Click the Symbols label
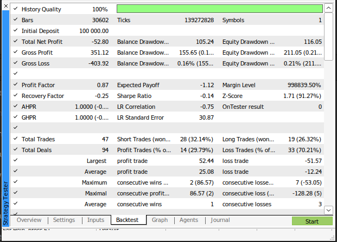 click(233, 20)
